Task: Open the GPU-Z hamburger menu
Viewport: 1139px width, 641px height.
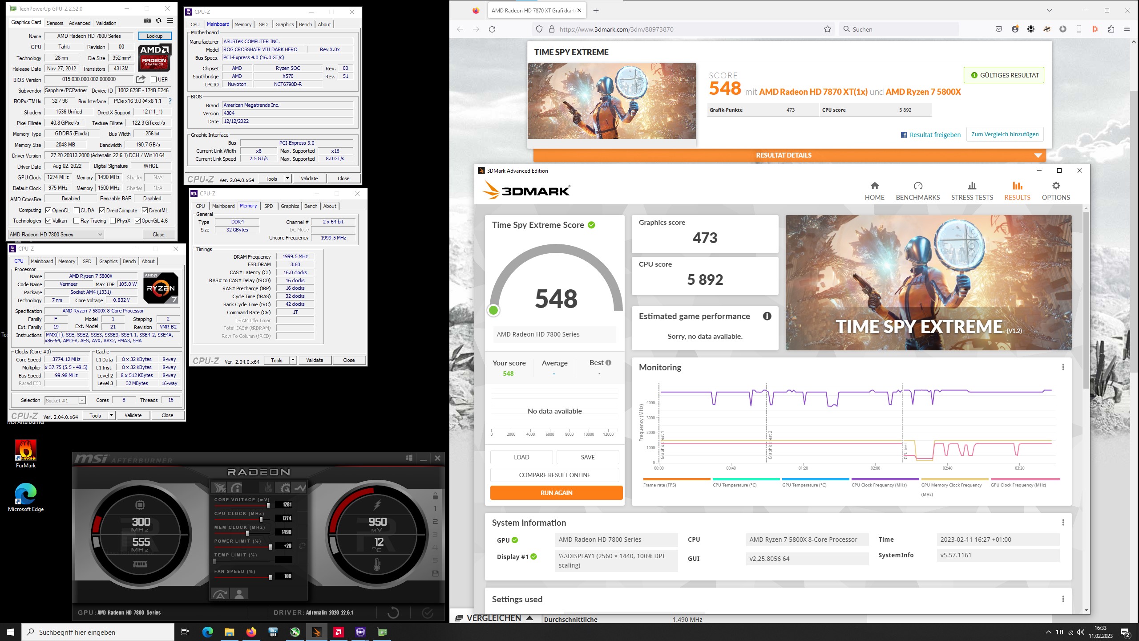Action: tap(170, 21)
